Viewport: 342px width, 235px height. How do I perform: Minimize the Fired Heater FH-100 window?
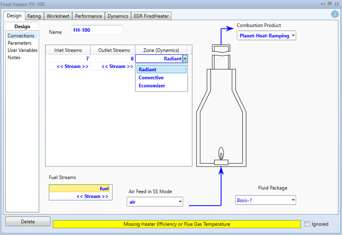pyautogui.click(x=323, y=4)
